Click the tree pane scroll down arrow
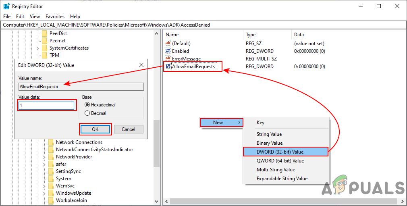 coord(156,201)
